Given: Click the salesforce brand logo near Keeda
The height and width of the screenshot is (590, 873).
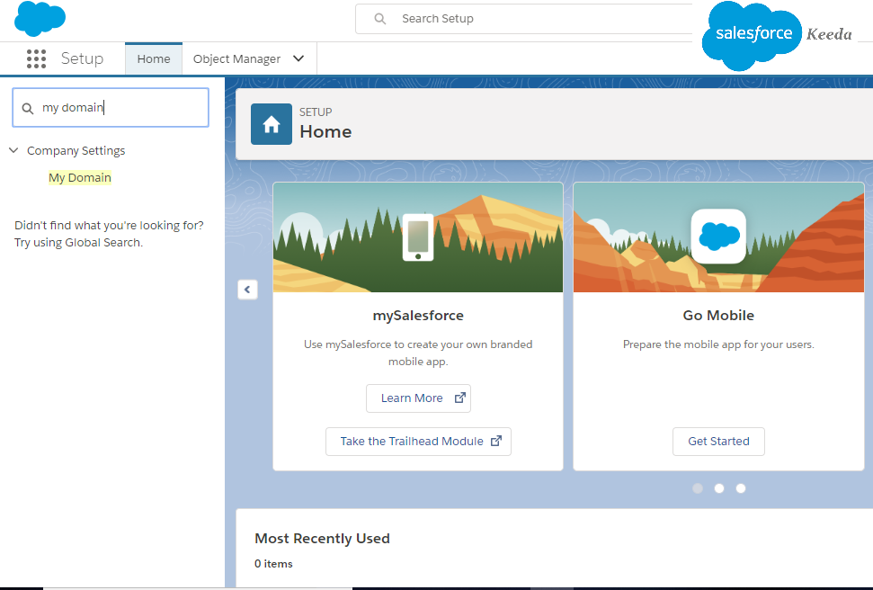Looking at the screenshot, I should [752, 34].
